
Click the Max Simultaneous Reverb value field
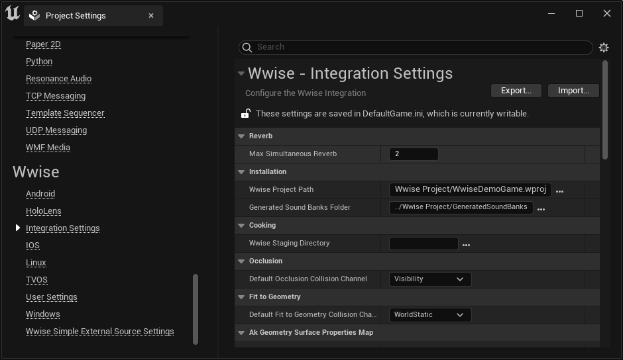click(x=414, y=154)
